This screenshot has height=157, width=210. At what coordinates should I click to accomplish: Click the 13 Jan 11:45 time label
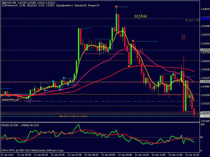click(175, 155)
